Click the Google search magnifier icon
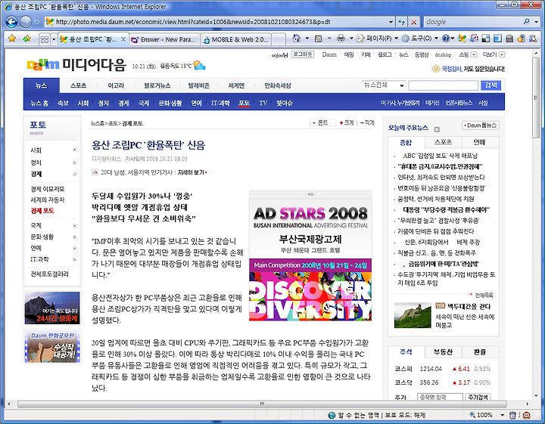Screen dimensions: 545x424 pyautogui.click(x=526, y=22)
